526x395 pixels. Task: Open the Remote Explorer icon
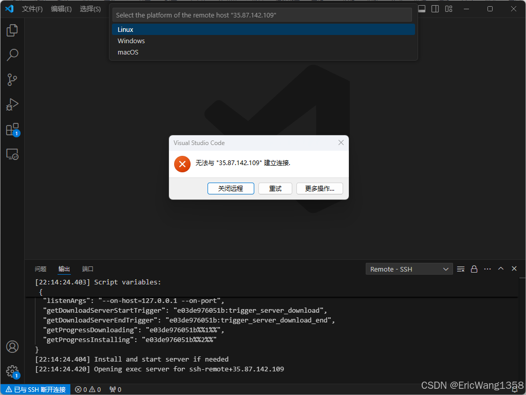[x=12, y=154]
